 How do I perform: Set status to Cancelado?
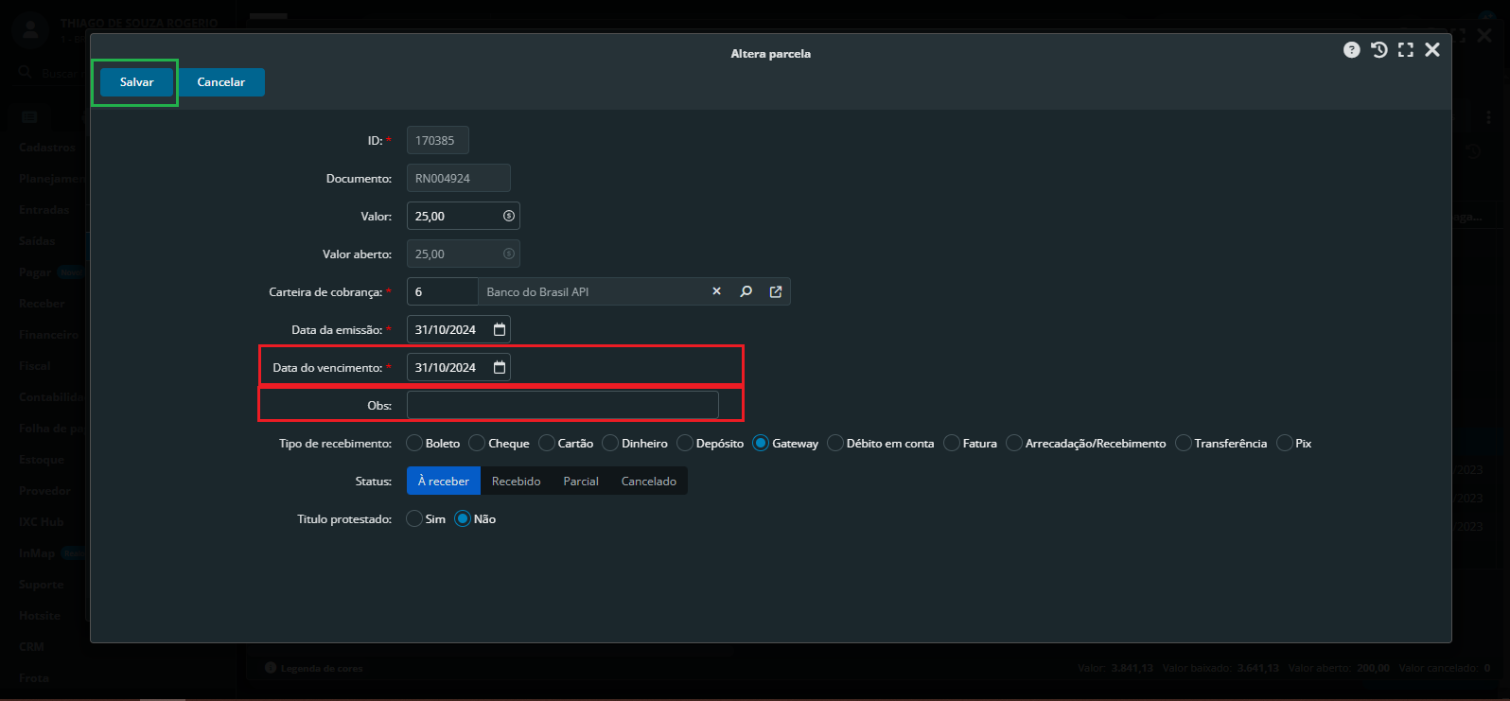pyautogui.click(x=648, y=481)
